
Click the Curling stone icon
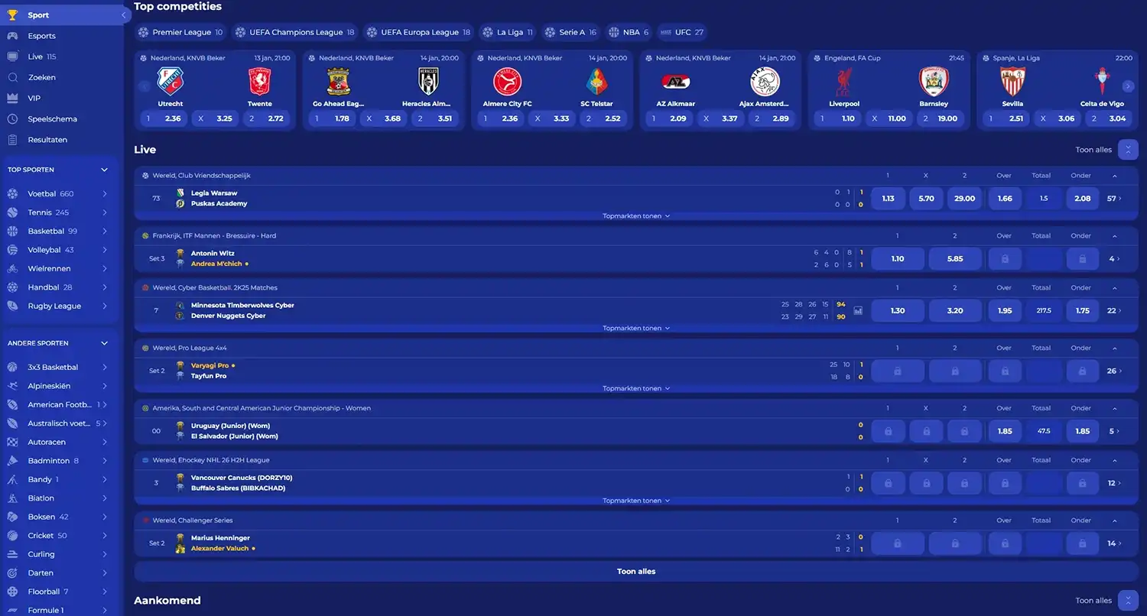coord(12,555)
